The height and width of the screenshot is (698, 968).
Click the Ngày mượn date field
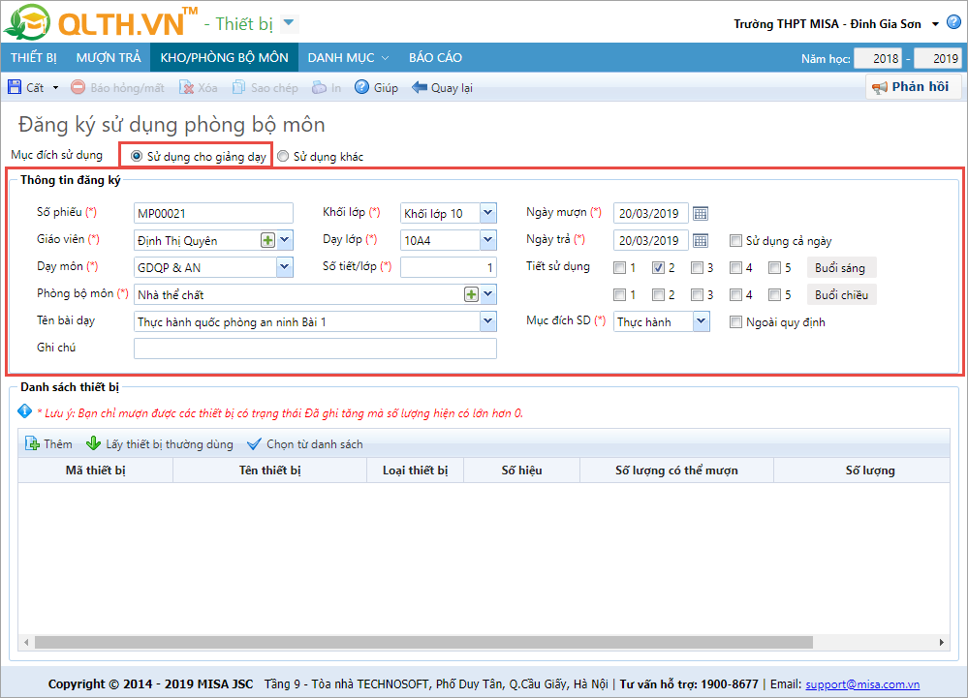point(651,213)
